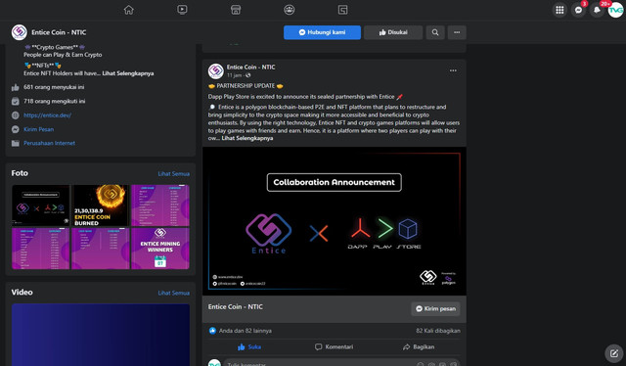Viewport: 626px width, 366px height.
Task: Expand about text with Lihat Selengkapnya
Action: [x=128, y=73]
